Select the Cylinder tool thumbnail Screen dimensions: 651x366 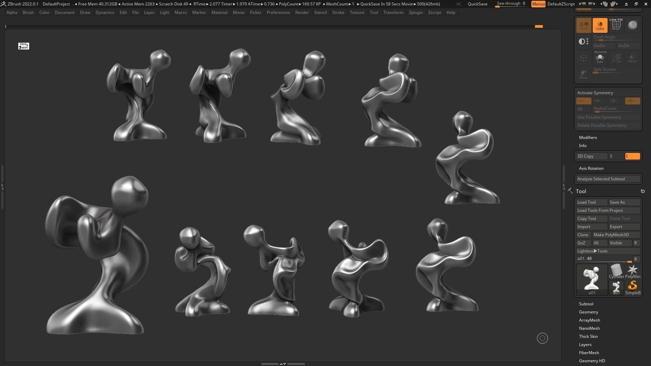pyautogui.click(x=616, y=271)
